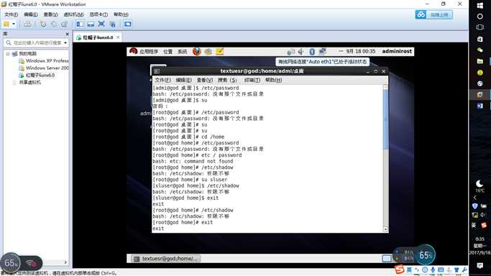Open terminal 帮助(H) menu

pos(273,80)
